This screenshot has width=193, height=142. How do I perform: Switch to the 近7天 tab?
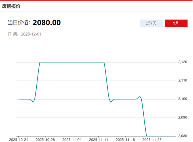151,23
